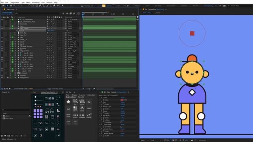The height and width of the screenshot is (142, 253).
Task: Open the File menu
Action: pos(2,3)
